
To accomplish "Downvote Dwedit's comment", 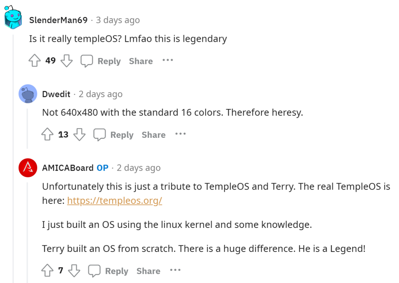I will 80,134.
